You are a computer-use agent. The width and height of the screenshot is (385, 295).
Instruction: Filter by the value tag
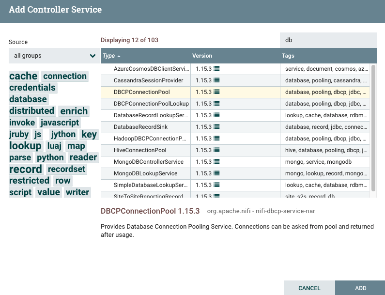pos(48,192)
